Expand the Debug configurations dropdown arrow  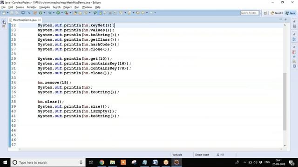[54, 13]
